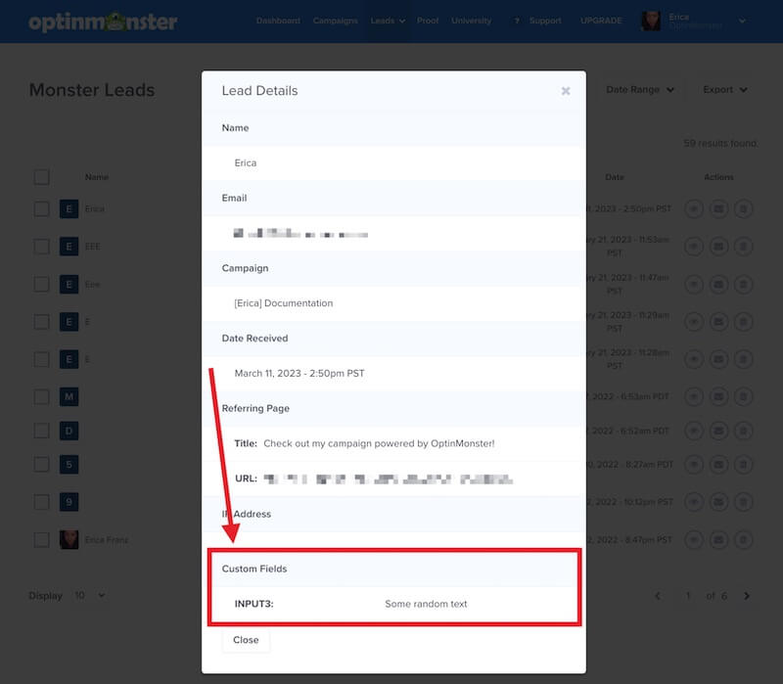
Task: Open the University section
Action: (471, 20)
